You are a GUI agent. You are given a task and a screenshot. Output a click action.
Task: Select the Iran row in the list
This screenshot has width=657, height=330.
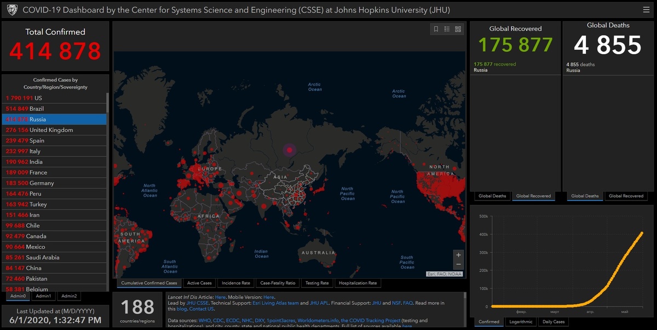55,215
